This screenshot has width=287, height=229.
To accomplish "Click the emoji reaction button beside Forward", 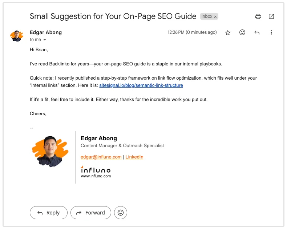I will 121,213.
